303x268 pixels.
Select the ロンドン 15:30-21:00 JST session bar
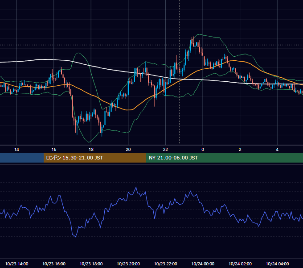point(94,158)
